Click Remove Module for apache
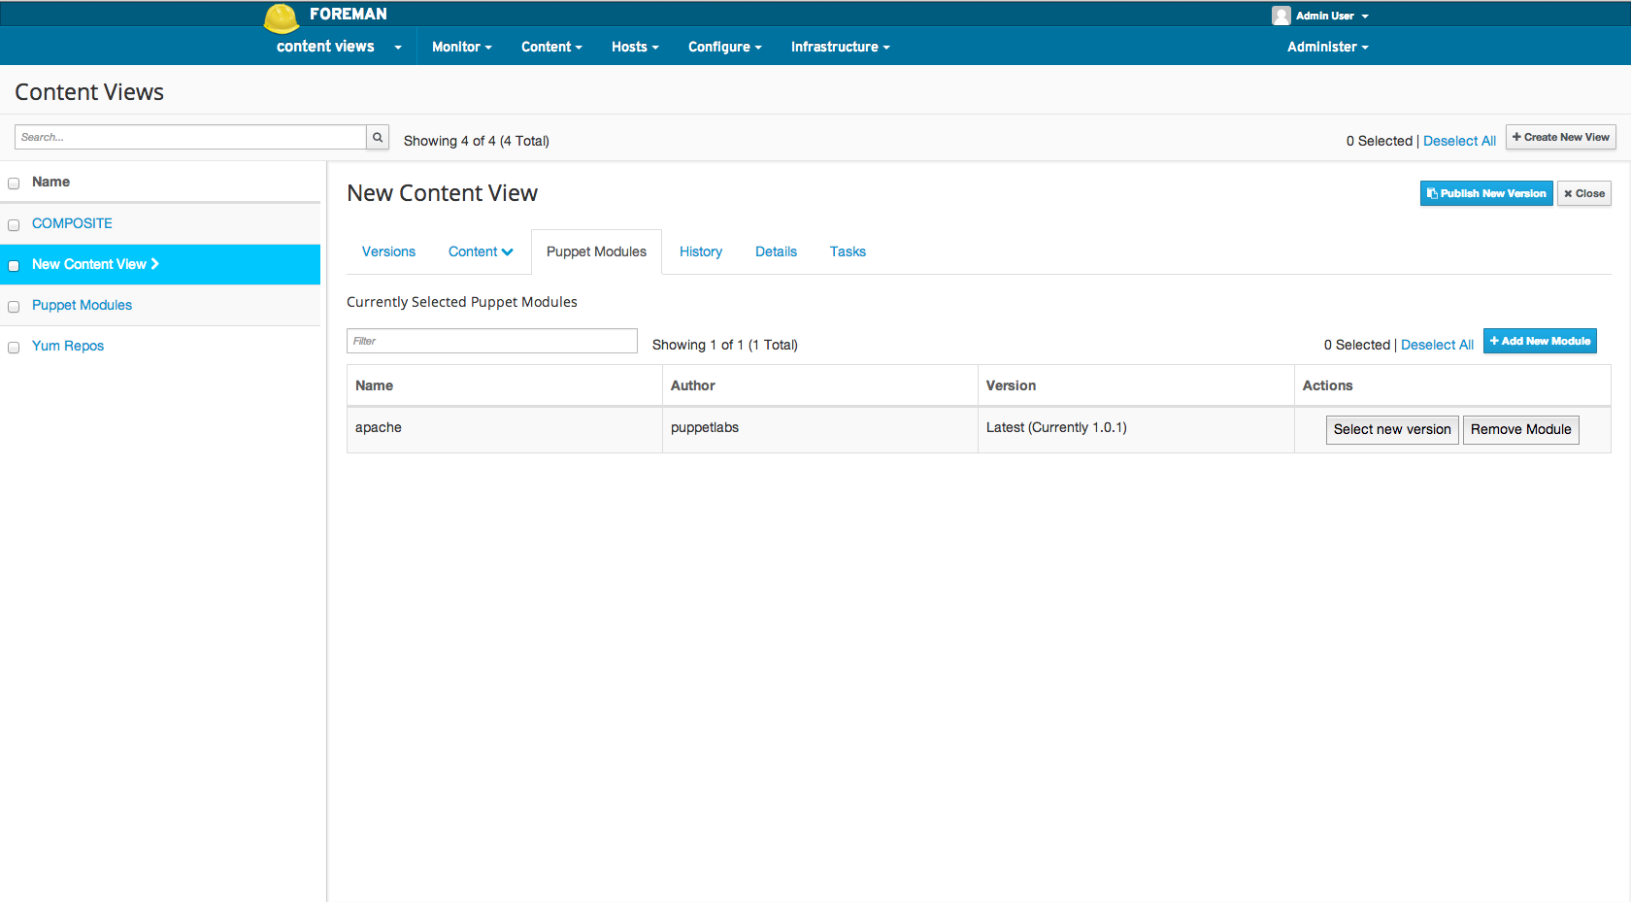 (1520, 429)
